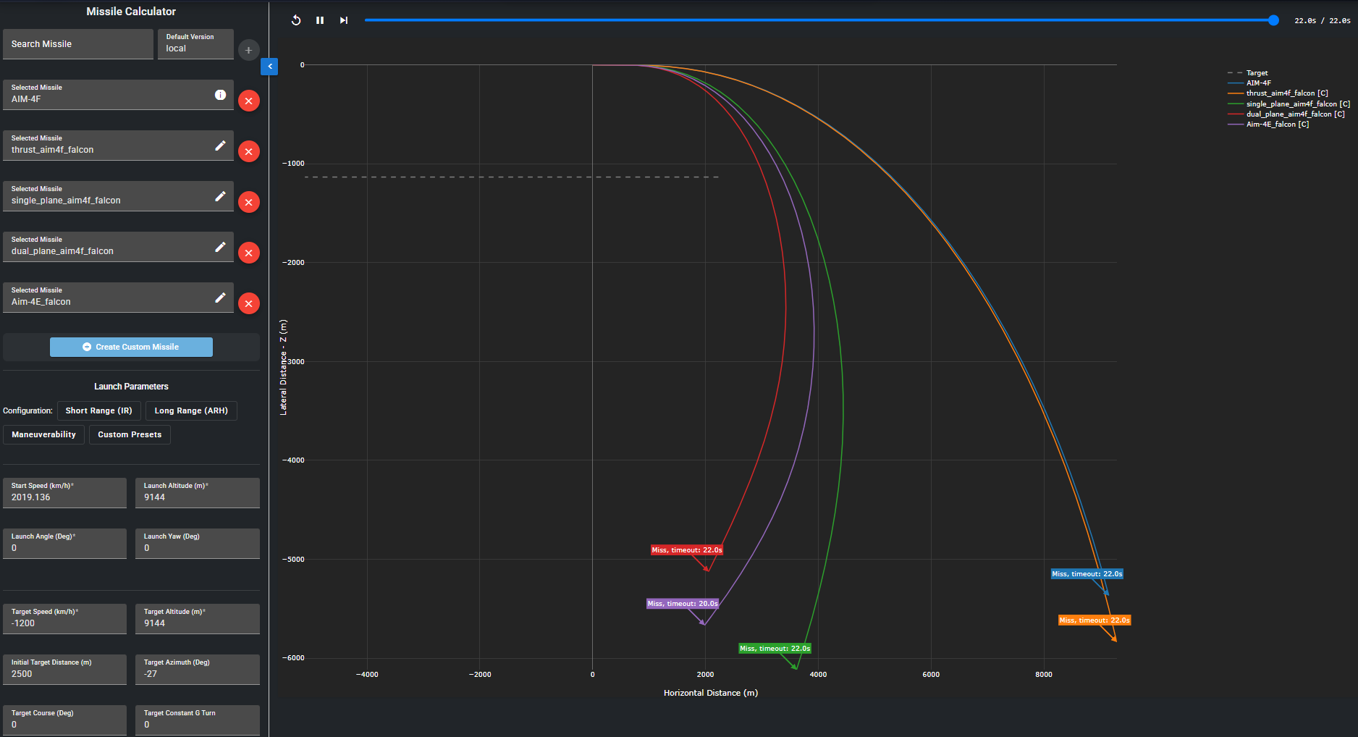Restart the simulation playback
This screenshot has height=737, width=1358.
click(x=296, y=20)
